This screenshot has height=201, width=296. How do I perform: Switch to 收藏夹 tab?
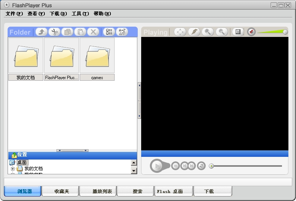60,191
